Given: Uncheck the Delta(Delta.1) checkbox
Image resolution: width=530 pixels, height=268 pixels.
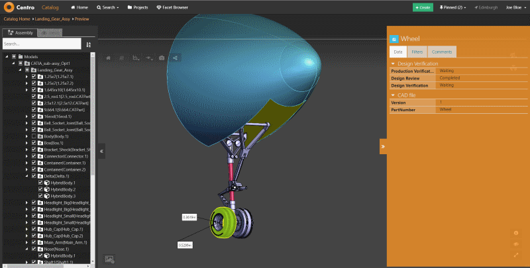Looking at the screenshot, I should click(34, 176).
